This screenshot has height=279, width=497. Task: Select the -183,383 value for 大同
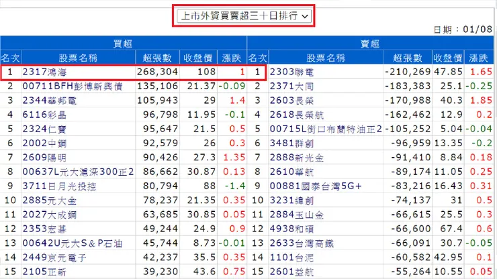point(408,86)
